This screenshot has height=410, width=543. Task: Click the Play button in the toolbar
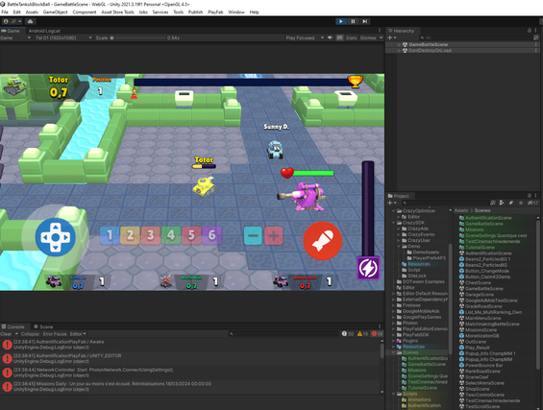coord(341,21)
